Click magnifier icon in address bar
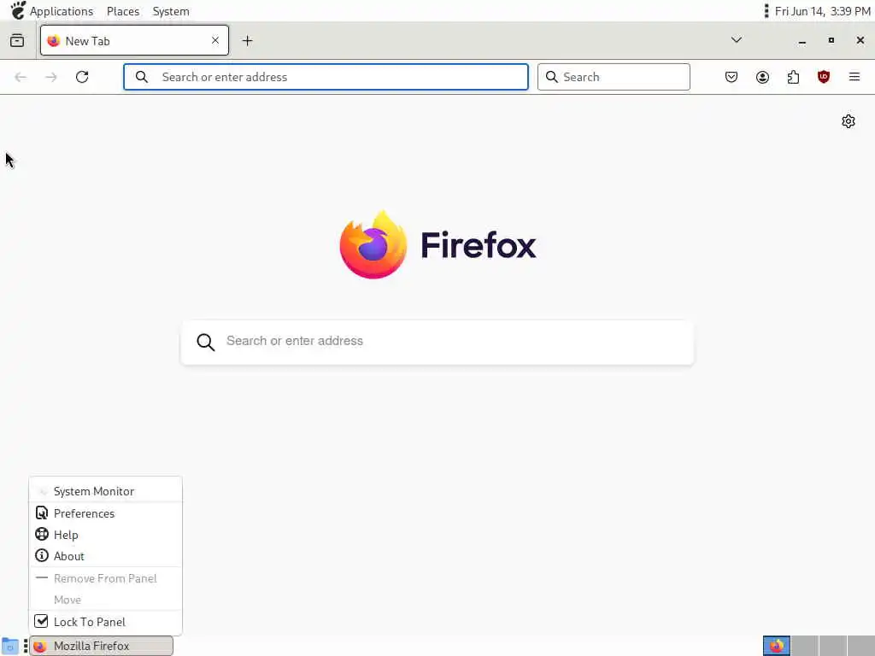 (x=142, y=77)
